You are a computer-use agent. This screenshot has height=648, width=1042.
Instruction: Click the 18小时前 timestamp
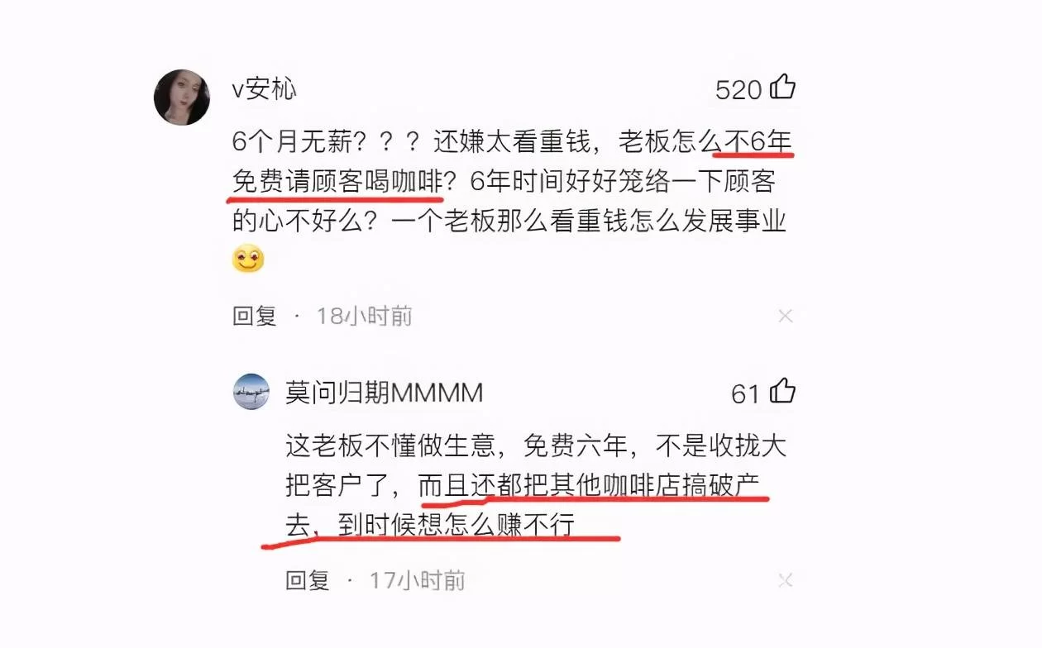click(365, 316)
